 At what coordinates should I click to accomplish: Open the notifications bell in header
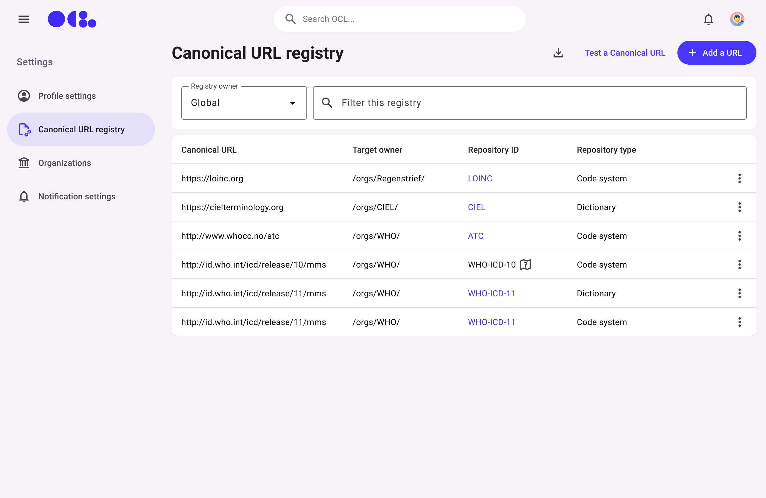708,19
